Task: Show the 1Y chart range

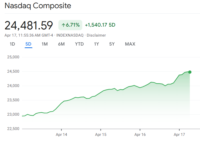Action: pos(96,44)
